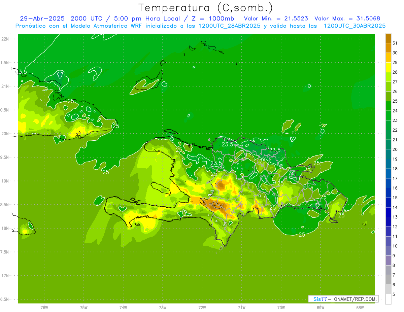Click the legend value 29
404x312 pixels.
pos(395,63)
